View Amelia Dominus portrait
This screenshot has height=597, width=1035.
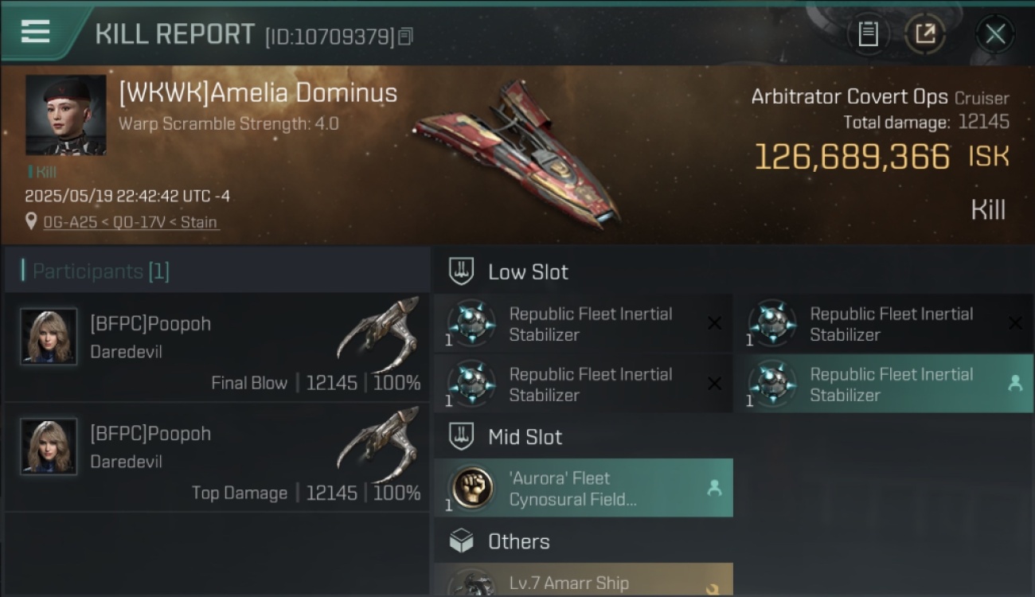[x=65, y=115]
